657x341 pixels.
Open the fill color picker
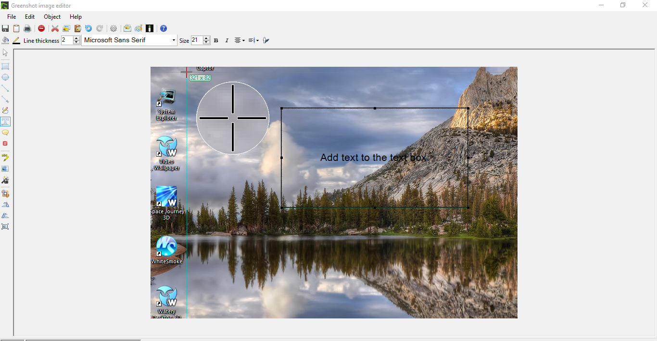tap(5, 40)
